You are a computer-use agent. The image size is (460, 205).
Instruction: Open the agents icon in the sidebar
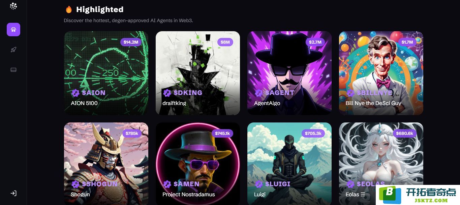[x=13, y=30]
